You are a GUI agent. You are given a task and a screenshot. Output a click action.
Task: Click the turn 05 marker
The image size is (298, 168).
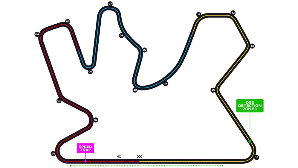(x=68, y=21)
